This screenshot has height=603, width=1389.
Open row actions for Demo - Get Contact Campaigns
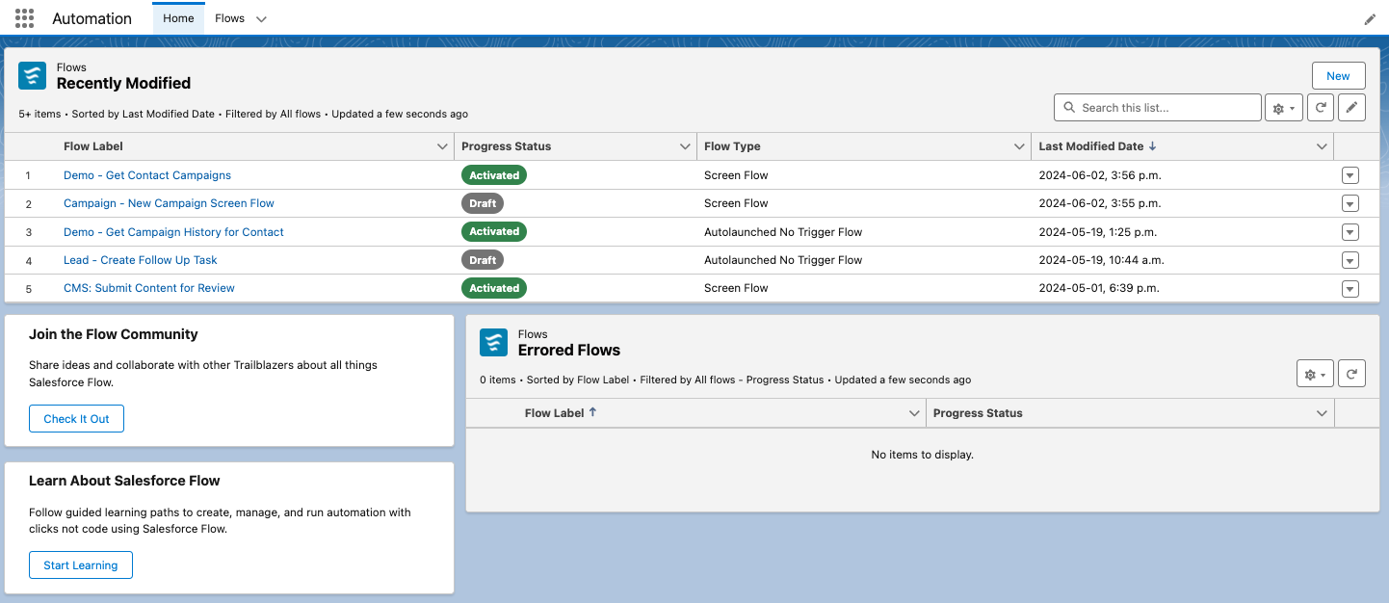pos(1350,175)
